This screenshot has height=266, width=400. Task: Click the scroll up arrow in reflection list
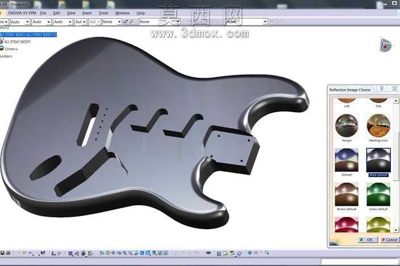pos(395,101)
